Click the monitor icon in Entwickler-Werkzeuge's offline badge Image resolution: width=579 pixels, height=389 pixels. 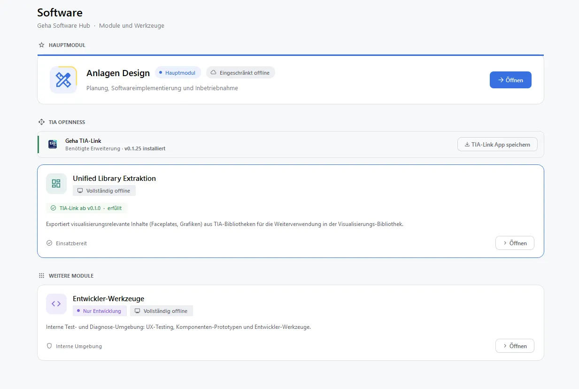(137, 311)
